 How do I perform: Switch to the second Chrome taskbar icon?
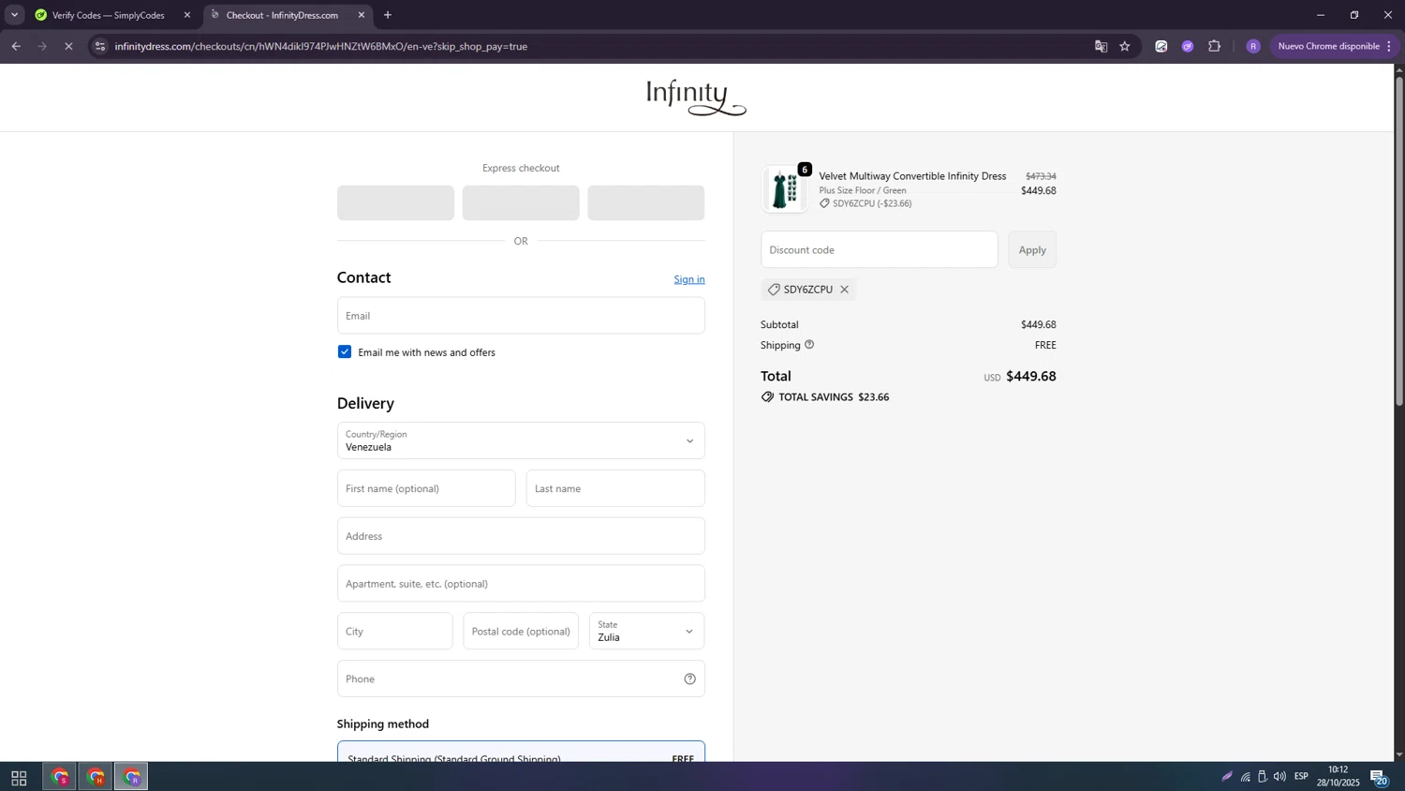(x=96, y=777)
